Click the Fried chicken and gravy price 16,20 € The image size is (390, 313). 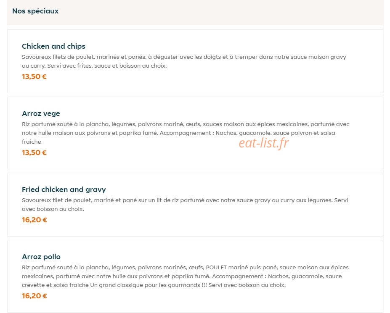(x=34, y=220)
